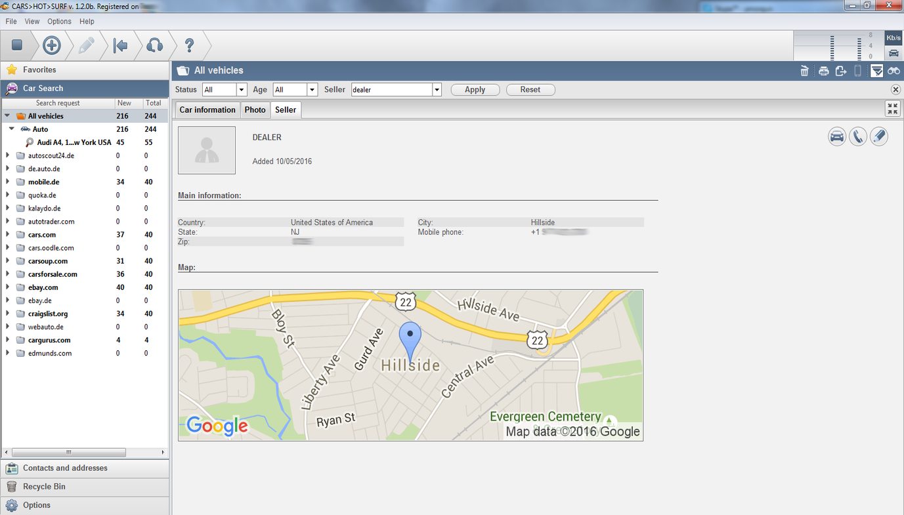Select the webauto.de folder
The image size is (904, 515).
(46, 327)
